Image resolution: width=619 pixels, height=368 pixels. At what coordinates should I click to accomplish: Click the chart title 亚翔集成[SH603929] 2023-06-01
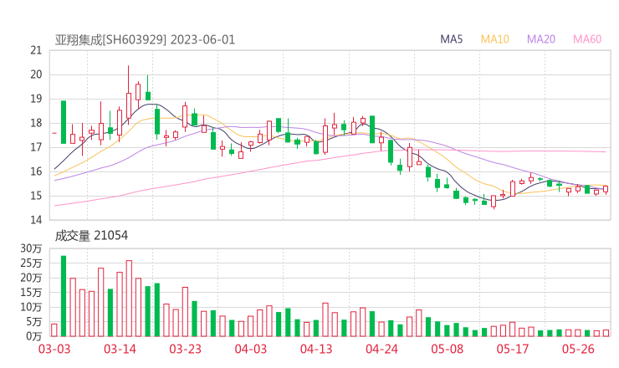click(x=145, y=40)
